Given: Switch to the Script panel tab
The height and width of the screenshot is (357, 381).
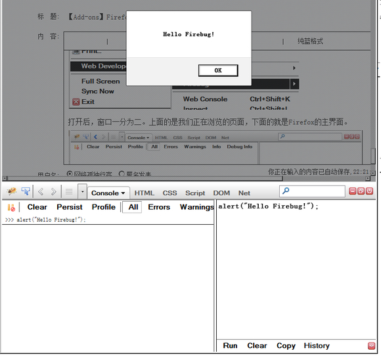Looking at the screenshot, I should [195, 193].
